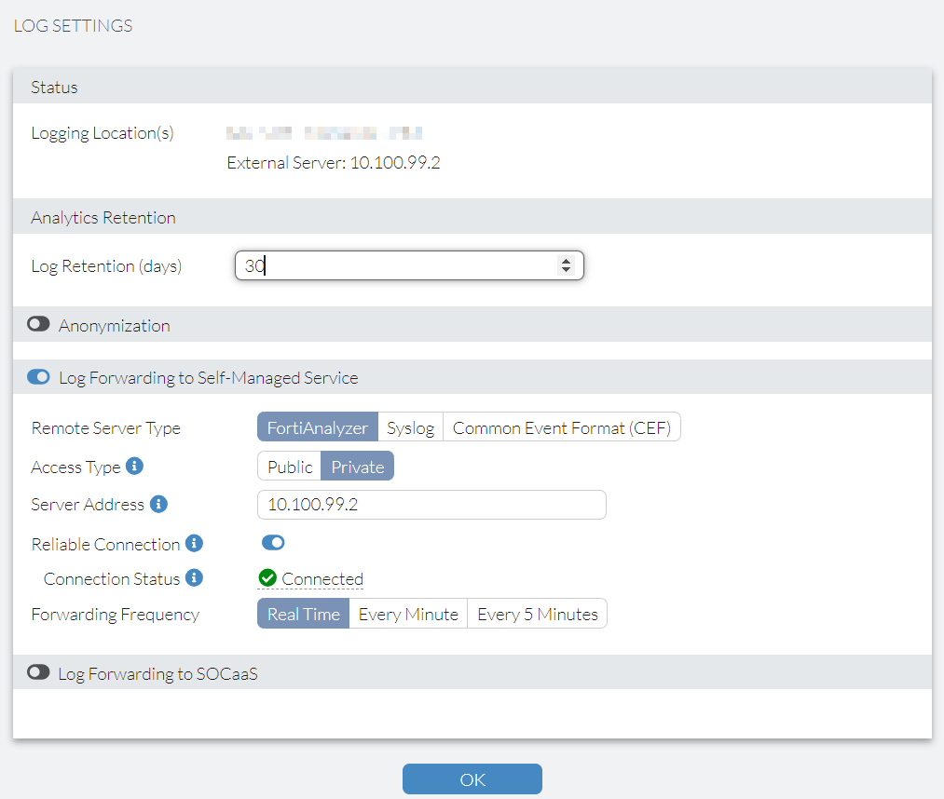Click the Log Retention stepper up arrow
Screen dimensions: 944x799
pyautogui.click(x=568, y=260)
